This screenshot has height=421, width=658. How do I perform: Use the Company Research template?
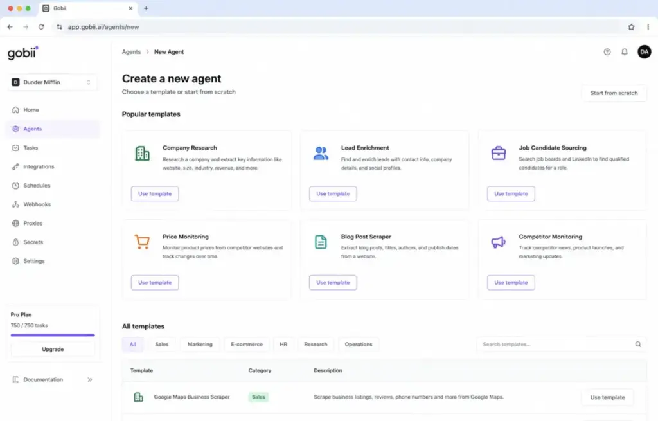coord(155,193)
